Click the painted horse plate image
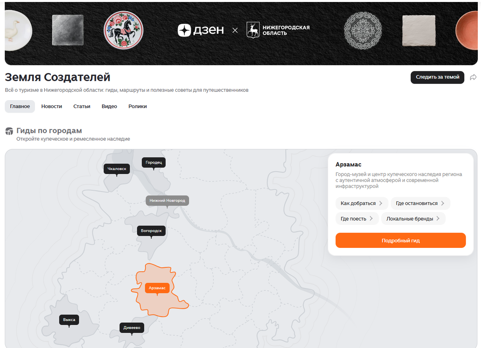 tap(123, 30)
